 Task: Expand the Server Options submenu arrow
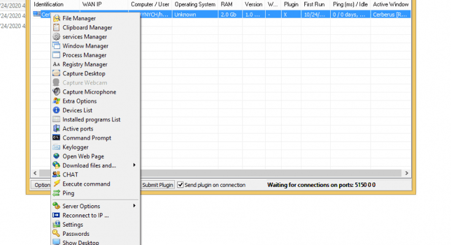(134, 206)
